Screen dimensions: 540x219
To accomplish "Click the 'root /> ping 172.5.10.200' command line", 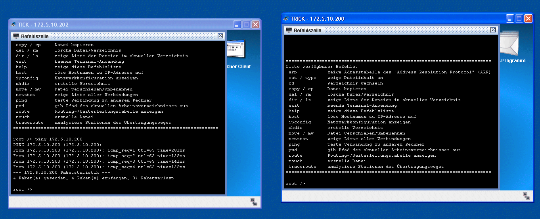I will point(48,139).
